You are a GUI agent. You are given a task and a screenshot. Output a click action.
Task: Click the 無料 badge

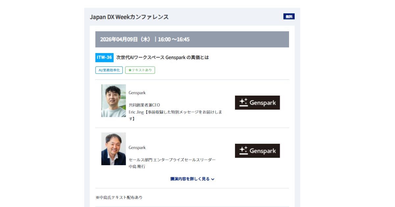tap(289, 16)
